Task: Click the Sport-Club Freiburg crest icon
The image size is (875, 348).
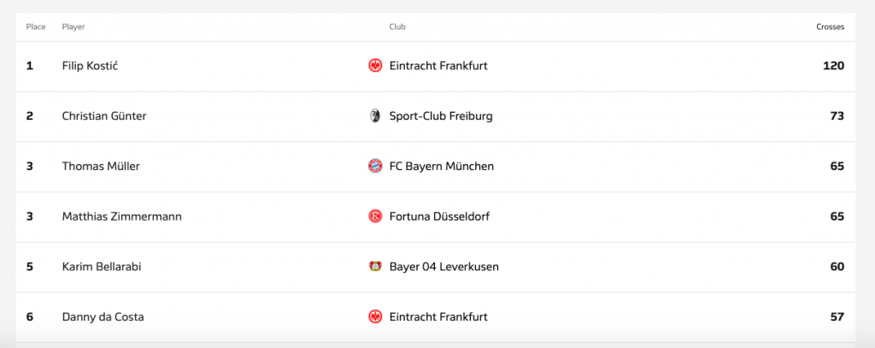Action: (x=375, y=116)
